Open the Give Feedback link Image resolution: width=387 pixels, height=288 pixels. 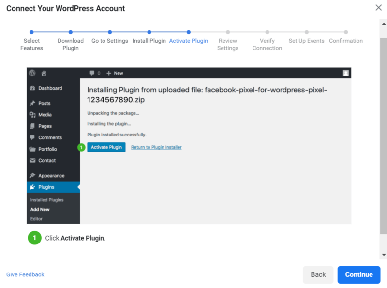pyautogui.click(x=25, y=274)
